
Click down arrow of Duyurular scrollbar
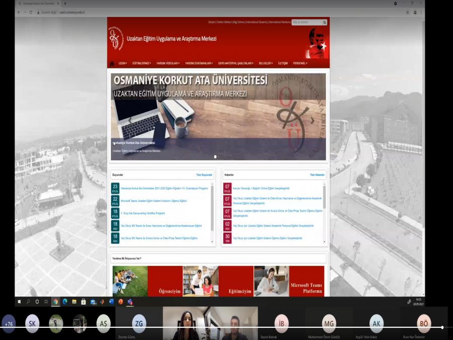(212, 242)
